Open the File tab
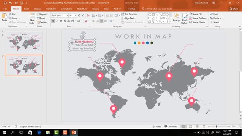 [x=5, y=9]
